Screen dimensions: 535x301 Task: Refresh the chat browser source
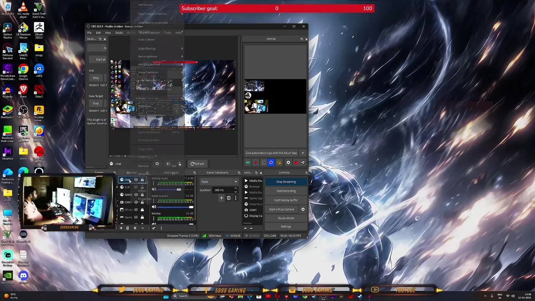click(x=197, y=164)
